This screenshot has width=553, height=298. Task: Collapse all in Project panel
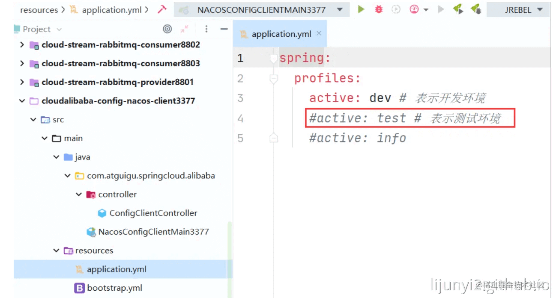(x=185, y=29)
